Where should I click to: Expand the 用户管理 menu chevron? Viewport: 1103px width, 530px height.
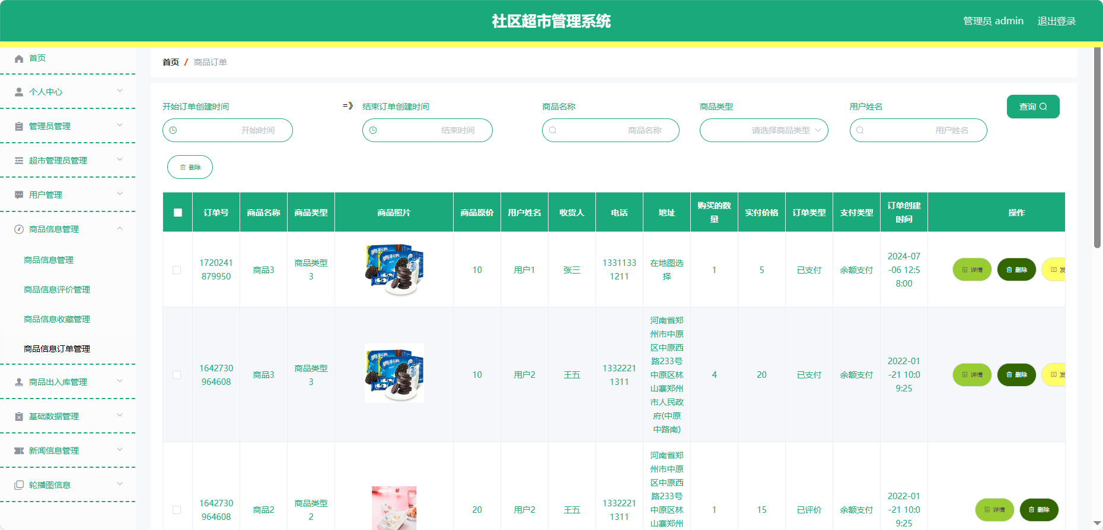coord(120,194)
